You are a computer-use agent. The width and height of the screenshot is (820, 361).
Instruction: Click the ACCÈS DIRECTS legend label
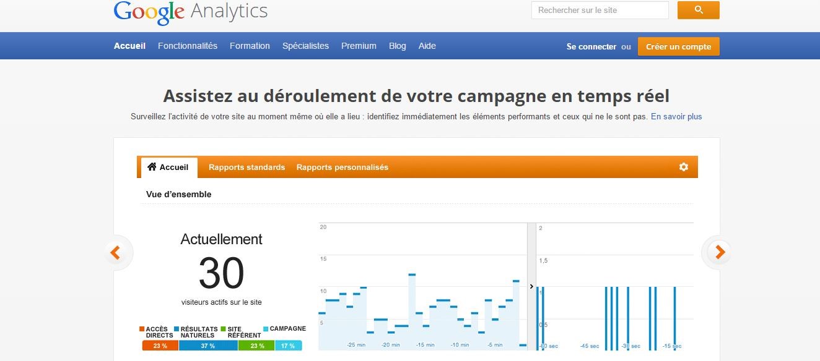pyautogui.click(x=160, y=332)
